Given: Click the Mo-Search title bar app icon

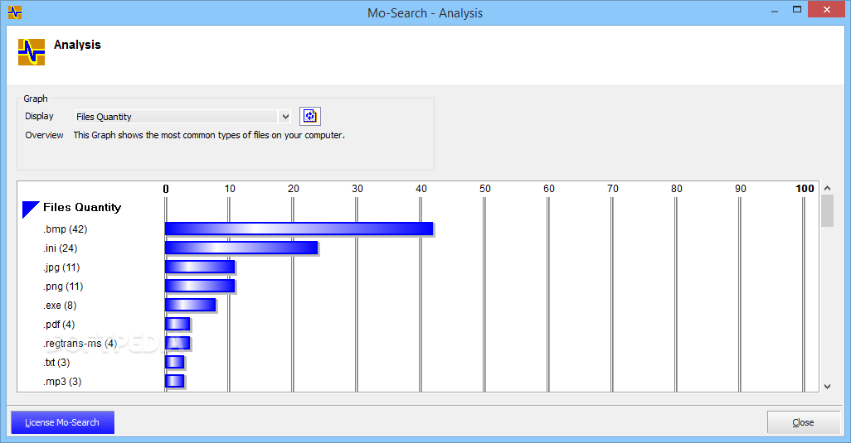Looking at the screenshot, I should point(15,12).
